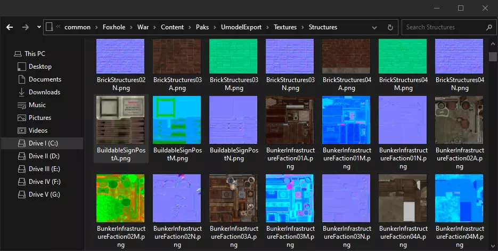
Task: Navigate to Textures breadcrumb folder
Action: click(285, 27)
